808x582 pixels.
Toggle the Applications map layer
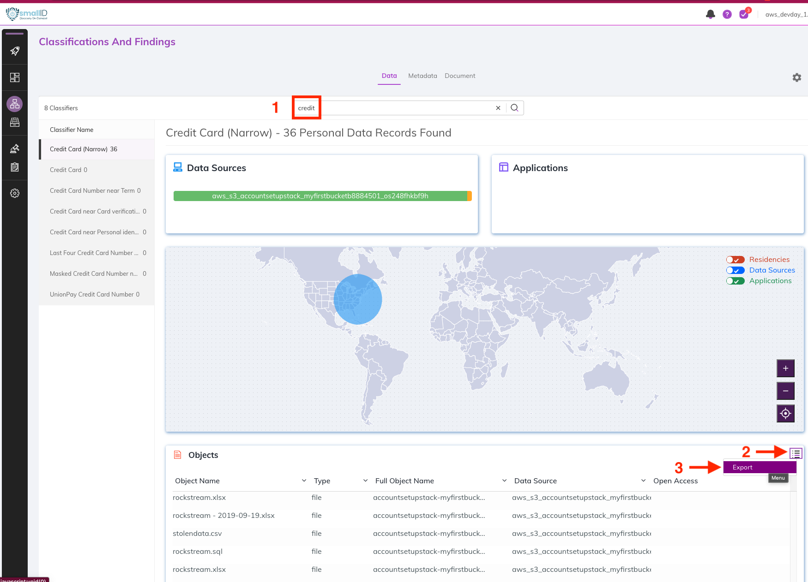tap(735, 281)
